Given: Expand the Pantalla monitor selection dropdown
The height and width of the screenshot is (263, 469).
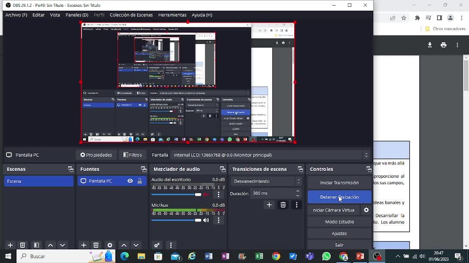Looking at the screenshot, I should pos(365,155).
